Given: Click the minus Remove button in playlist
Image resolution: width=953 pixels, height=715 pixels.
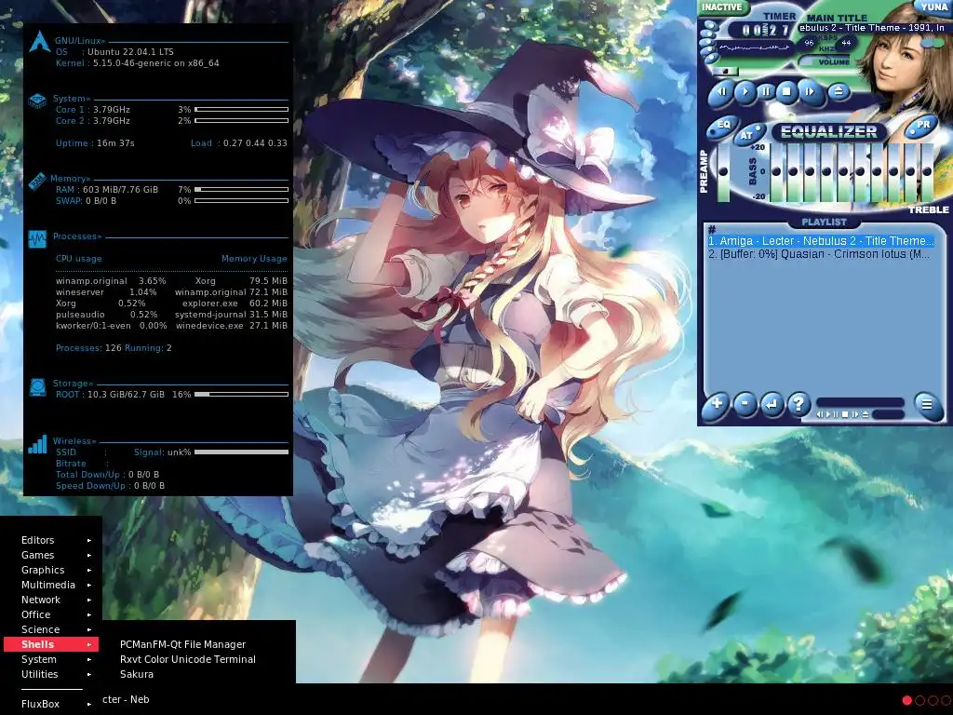Looking at the screenshot, I should tap(745, 403).
